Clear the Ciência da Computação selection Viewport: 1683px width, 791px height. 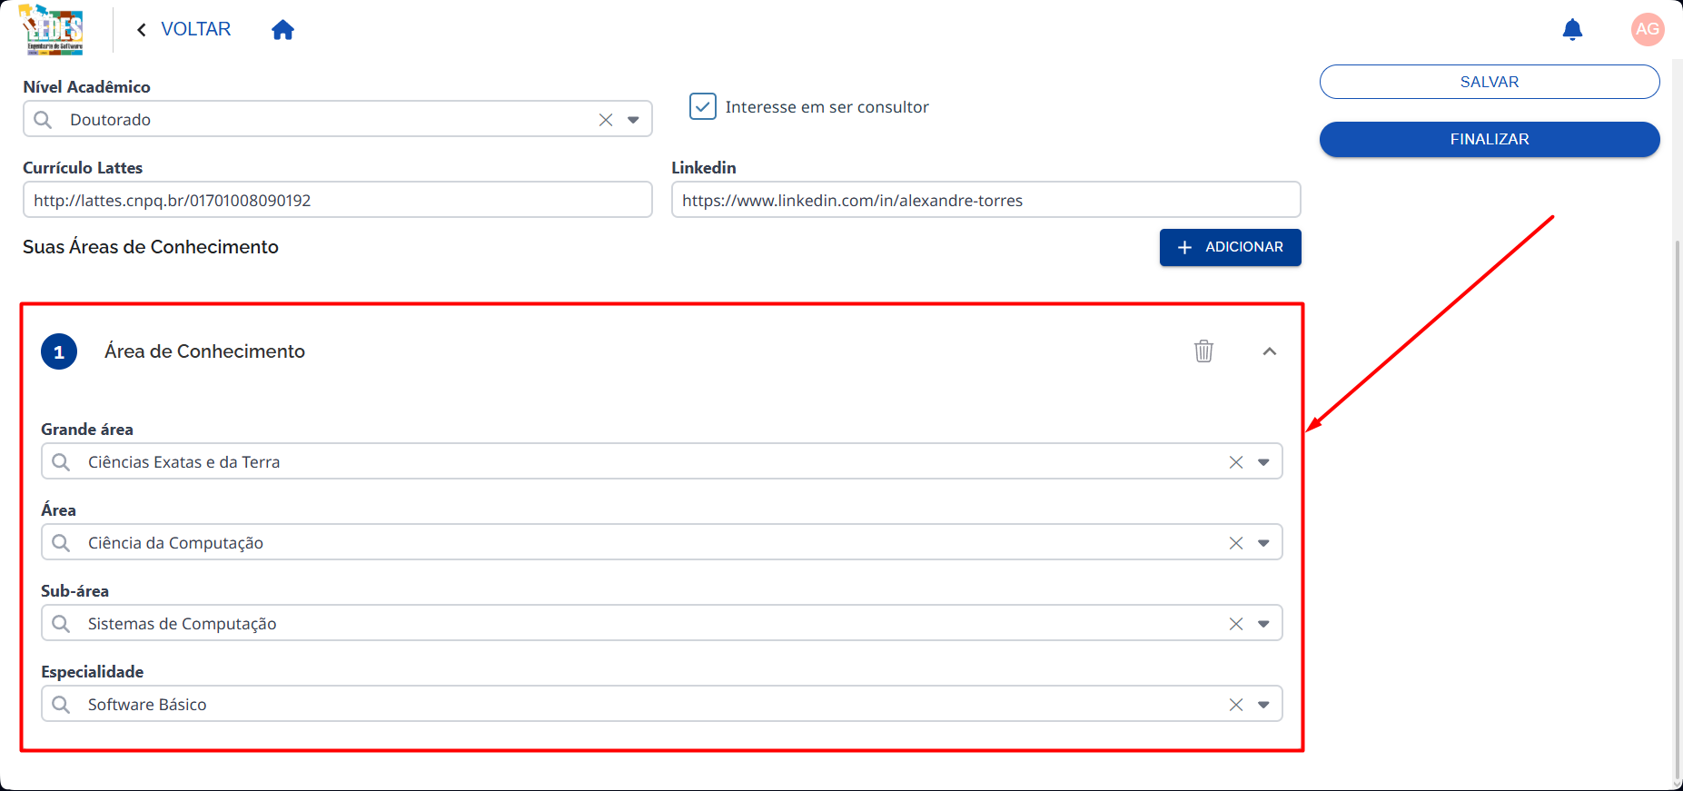pyautogui.click(x=1235, y=543)
